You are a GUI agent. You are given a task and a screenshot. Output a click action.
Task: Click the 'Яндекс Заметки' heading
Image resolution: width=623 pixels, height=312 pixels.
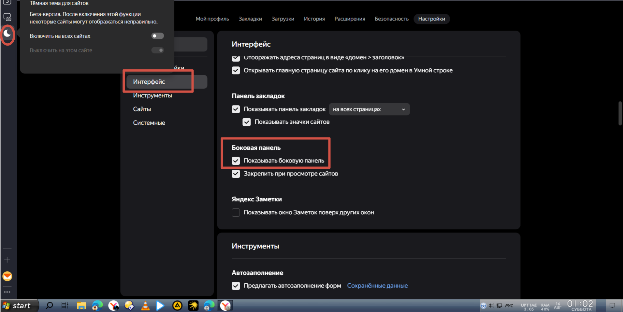coord(257,199)
